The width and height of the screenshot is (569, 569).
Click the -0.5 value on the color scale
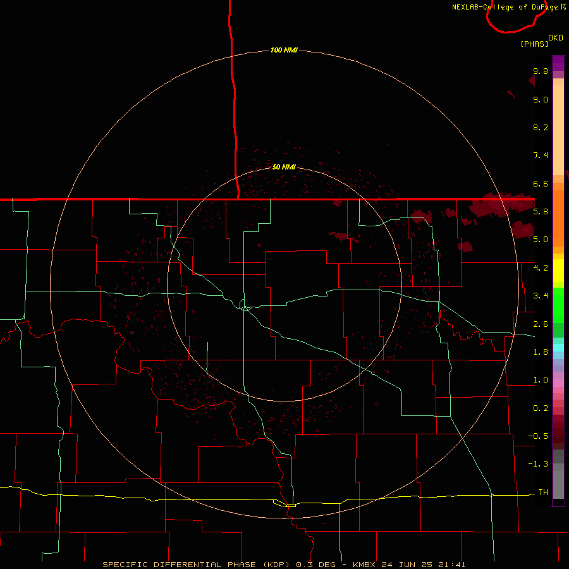(538, 436)
